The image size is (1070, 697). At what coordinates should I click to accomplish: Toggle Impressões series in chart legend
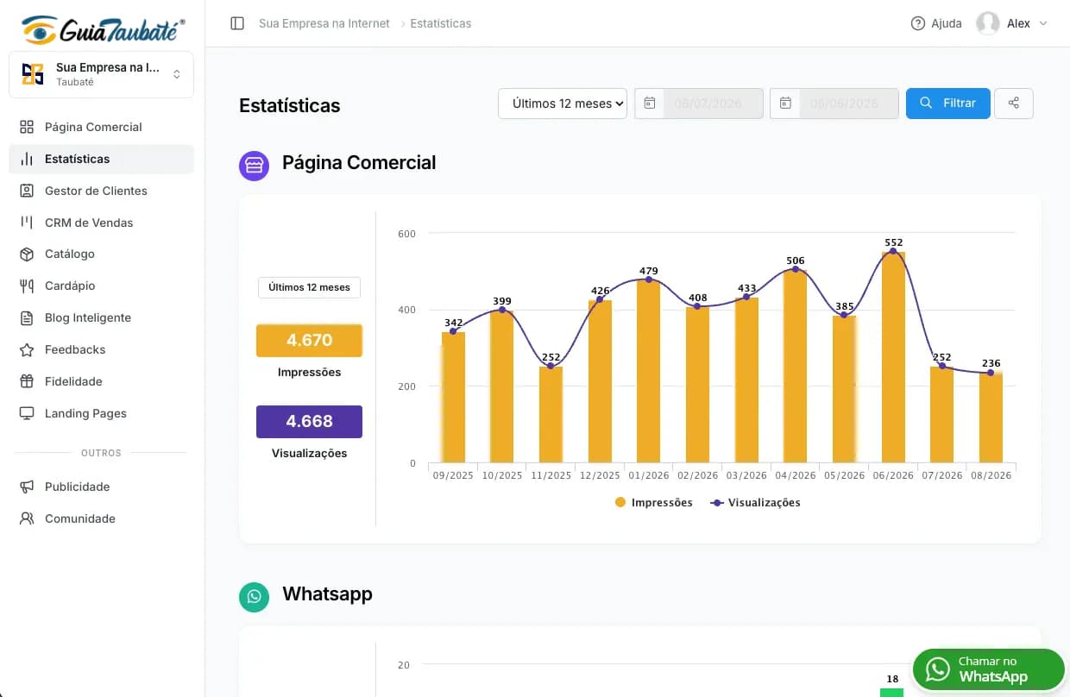tap(653, 502)
